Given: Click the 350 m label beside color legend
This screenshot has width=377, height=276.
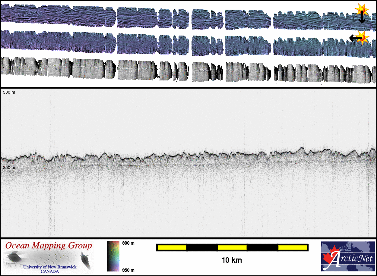Looking at the screenshot, I should 128,270.
